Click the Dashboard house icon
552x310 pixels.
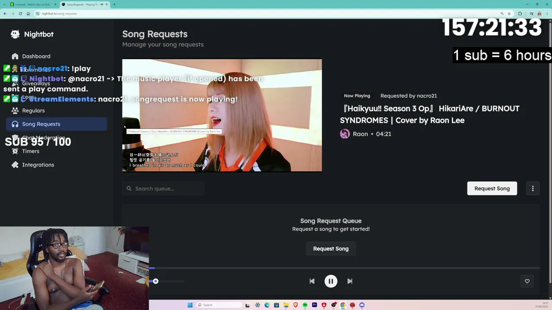(x=15, y=56)
